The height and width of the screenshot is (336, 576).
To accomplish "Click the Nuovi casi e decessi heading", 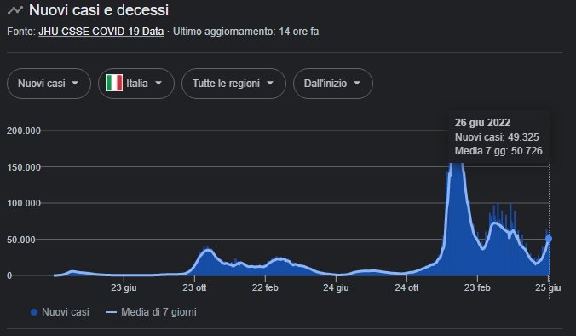I will 99,10.
